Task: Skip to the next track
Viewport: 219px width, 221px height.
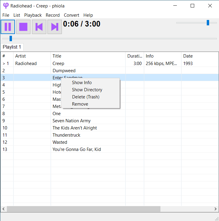Action: click(x=55, y=27)
